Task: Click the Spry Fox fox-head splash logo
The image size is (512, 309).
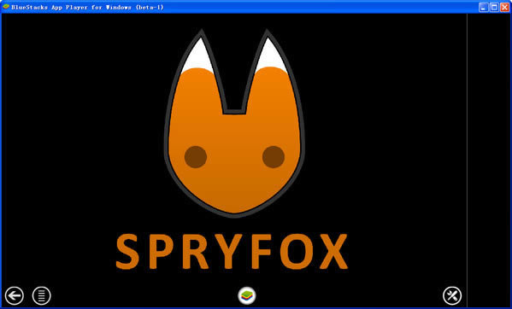Action: pos(234,123)
